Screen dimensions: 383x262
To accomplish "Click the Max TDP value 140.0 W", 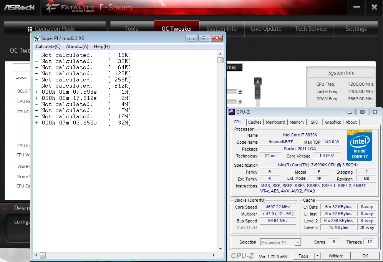I will tap(331, 142).
